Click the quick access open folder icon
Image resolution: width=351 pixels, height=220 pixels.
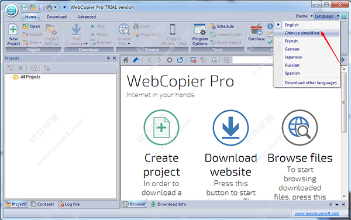33,8
